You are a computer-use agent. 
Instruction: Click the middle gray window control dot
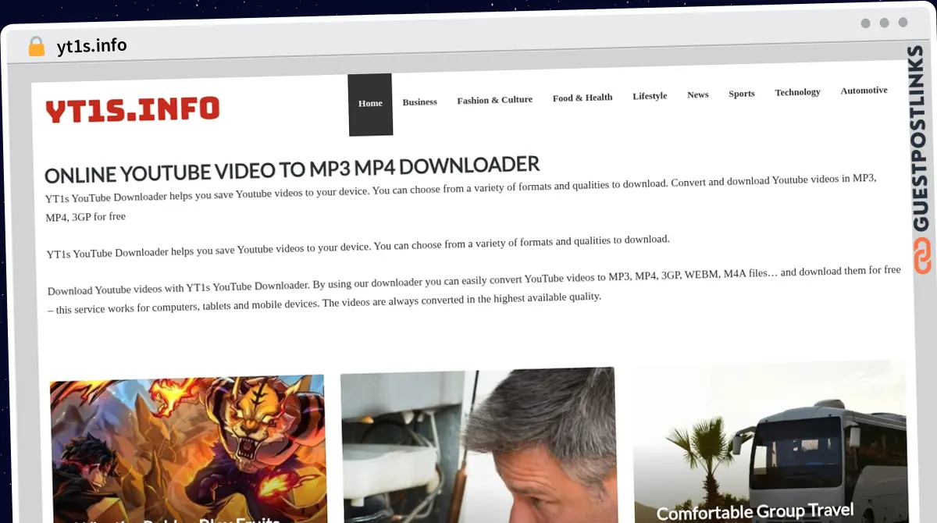[x=884, y=23]
